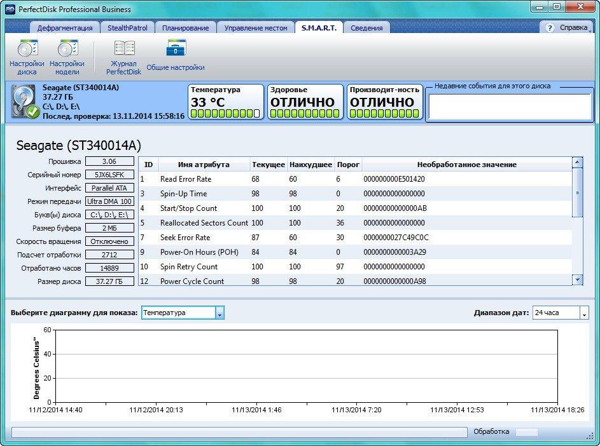Screen dimensions: 600x446
Task: Open the chart type dropdown showing Температура
Action: point(220,313)
